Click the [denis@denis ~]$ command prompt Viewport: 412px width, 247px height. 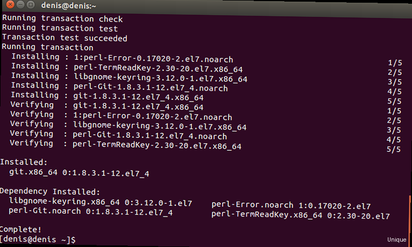click(x=38, y=238)
